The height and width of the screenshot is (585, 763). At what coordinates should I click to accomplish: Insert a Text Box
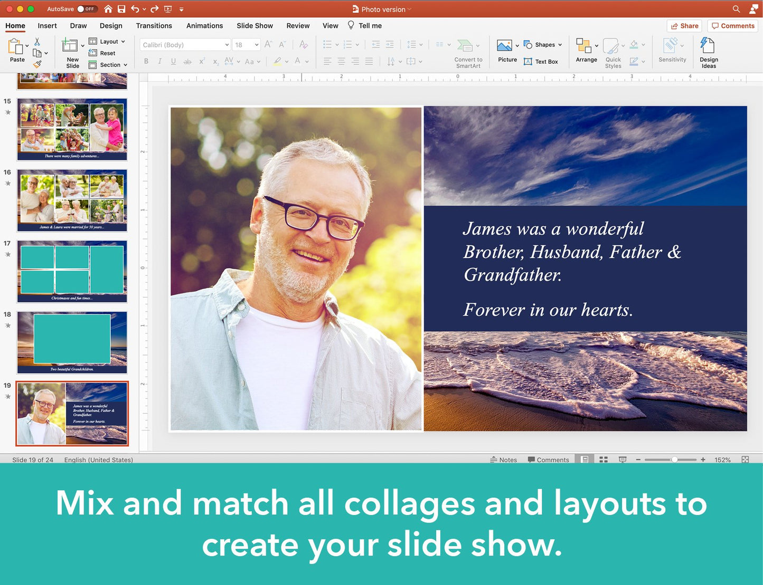(541, 62)
